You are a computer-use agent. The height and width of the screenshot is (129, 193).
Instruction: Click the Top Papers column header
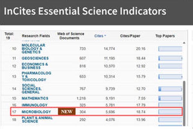(x=165, y=36)
